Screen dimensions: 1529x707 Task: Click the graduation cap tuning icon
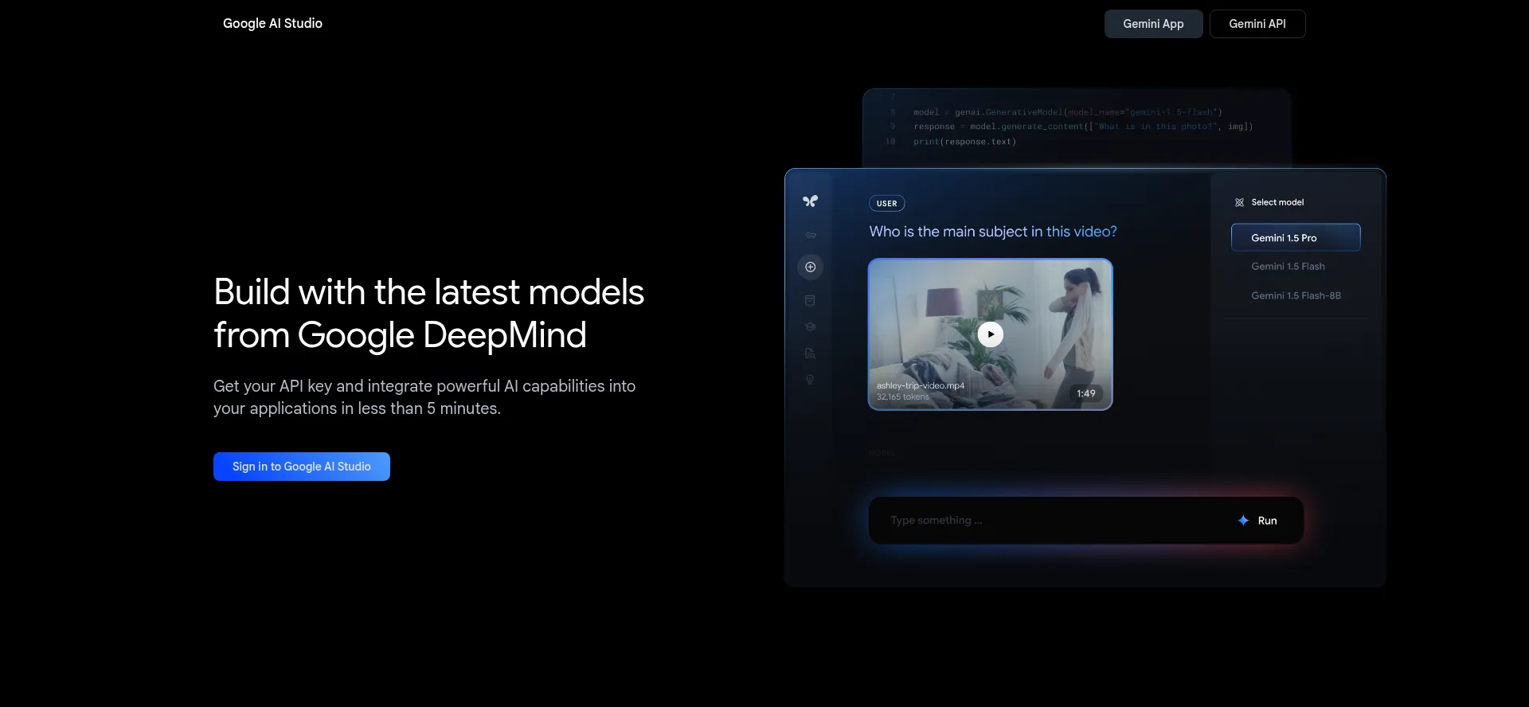(810, 326)
